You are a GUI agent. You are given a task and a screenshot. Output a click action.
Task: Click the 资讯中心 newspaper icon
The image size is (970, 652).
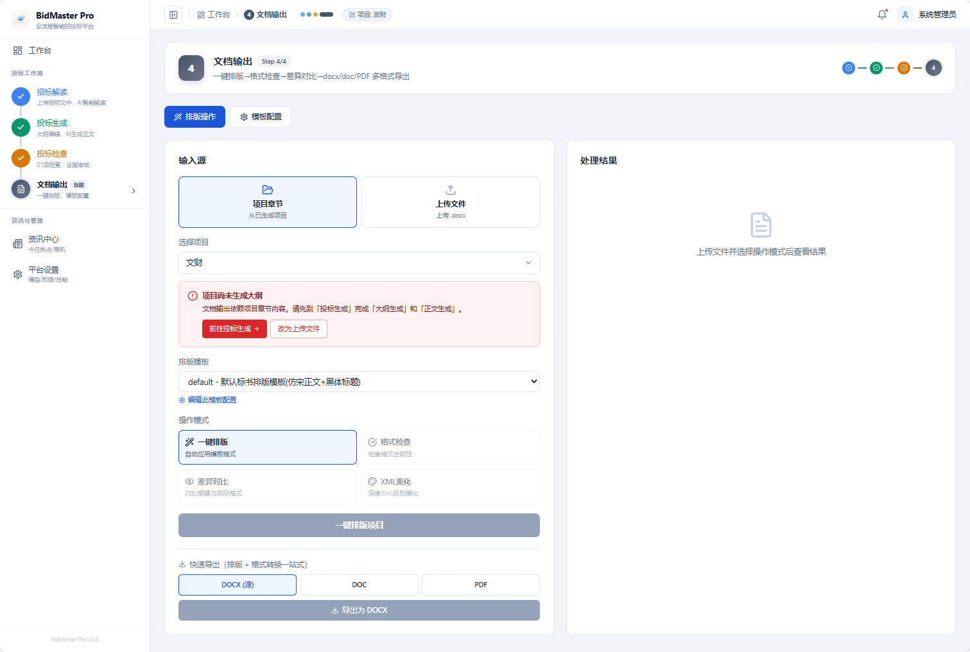pos(18,244)
